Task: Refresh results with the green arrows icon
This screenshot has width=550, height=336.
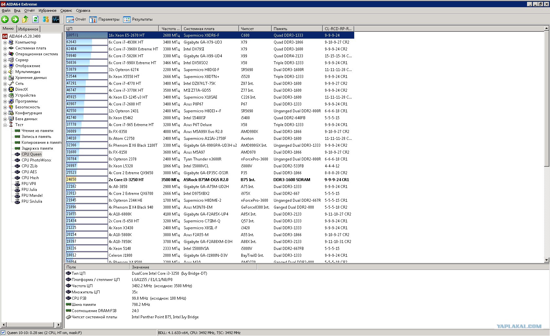Action: click(x=35, y=19)
